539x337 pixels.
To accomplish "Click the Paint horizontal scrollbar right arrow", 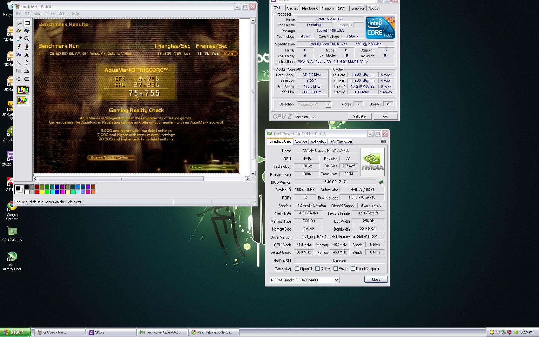I will pos(248,179).
